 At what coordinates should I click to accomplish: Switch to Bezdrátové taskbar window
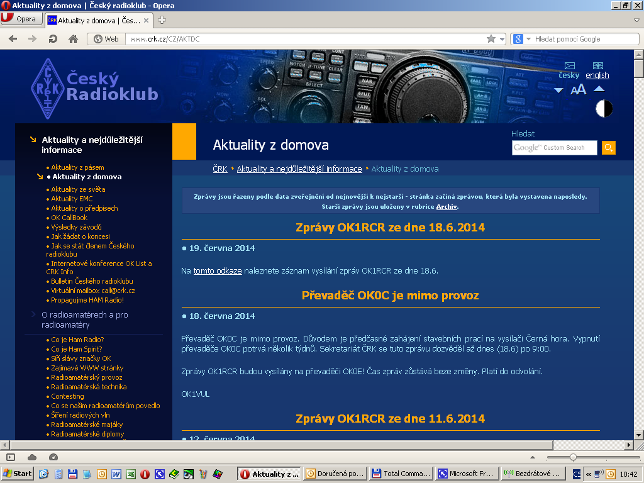pos(532,474)
